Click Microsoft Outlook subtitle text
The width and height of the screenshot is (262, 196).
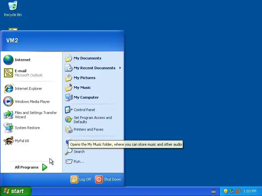pyautogui.click(x=28, y=75)
